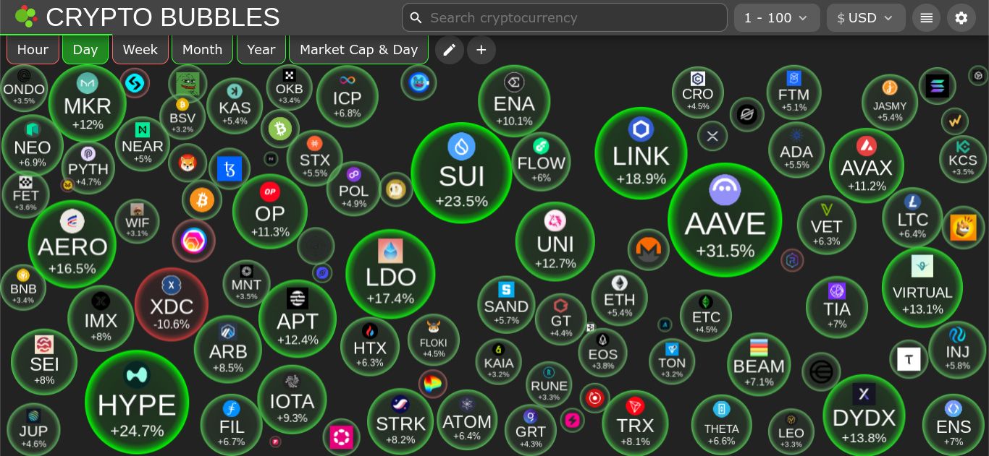Select the VIRTUAL bubble
The height and width of the screenshot is (456, 989).
922,288
